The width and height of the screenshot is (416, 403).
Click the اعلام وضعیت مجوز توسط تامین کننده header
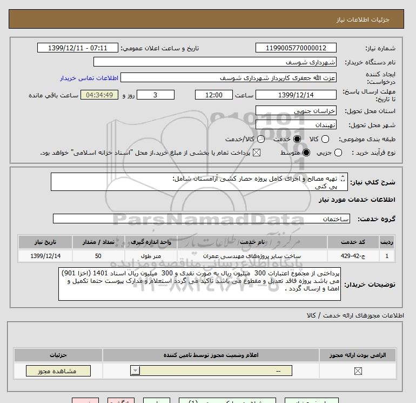pyautogui.click(x=211, y=355)
